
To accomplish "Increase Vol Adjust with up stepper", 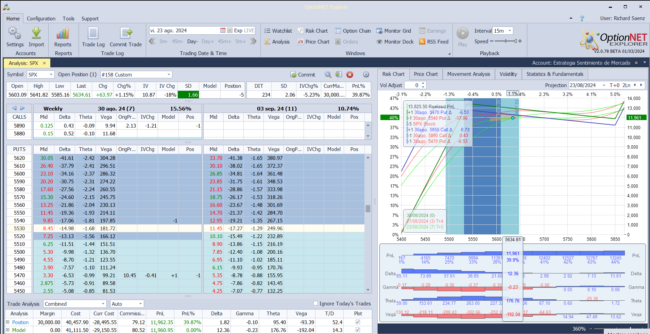I will (423, 83).
